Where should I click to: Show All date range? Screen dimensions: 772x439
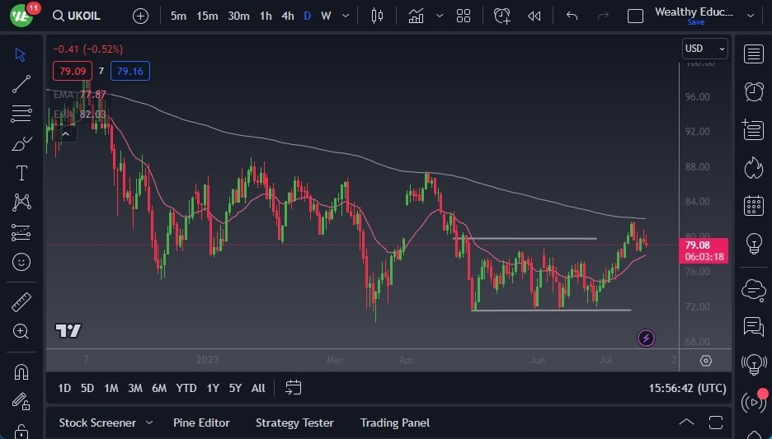[x=258, y=389]
